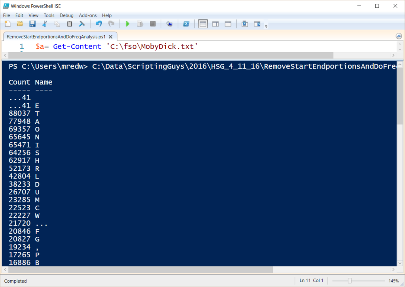Redo the edit with the Redo arrow
The image size is (405, 287).
click(x=111, y=24)
